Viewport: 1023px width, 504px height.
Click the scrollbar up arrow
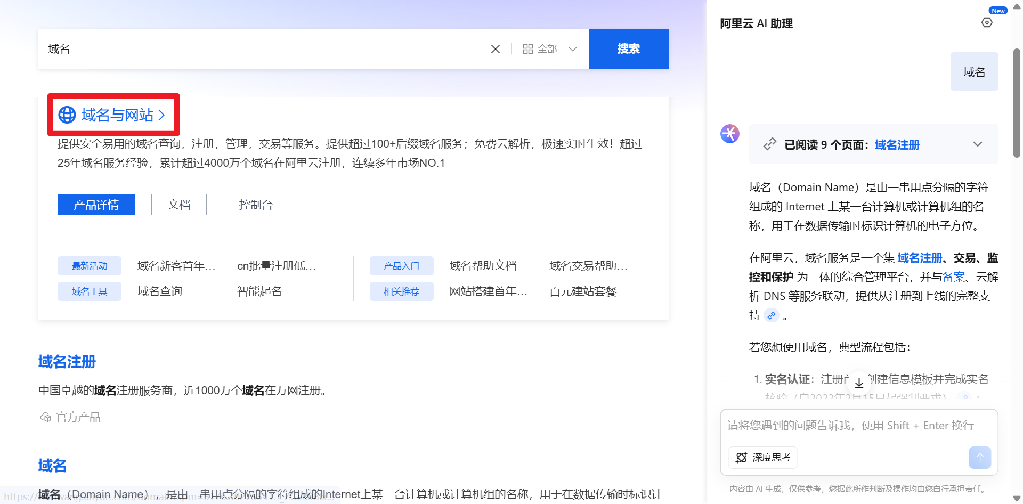click(1017, 7)
